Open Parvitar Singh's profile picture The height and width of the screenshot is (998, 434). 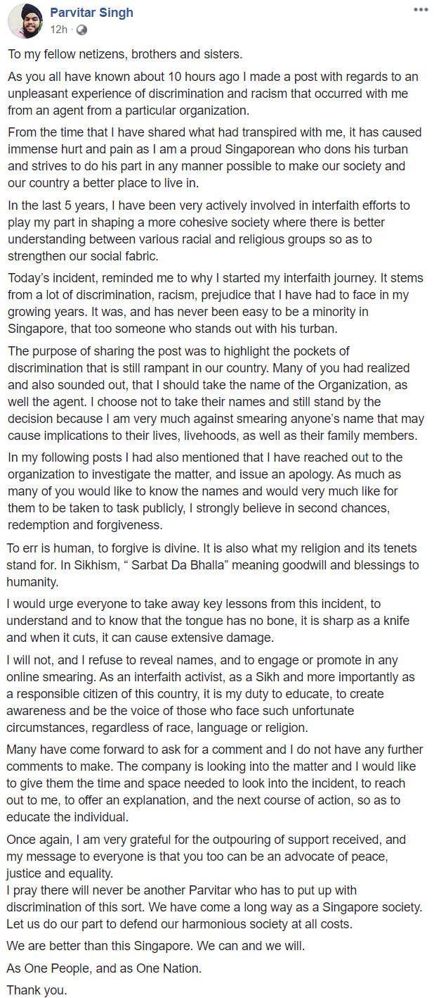(x=25, y=21)
